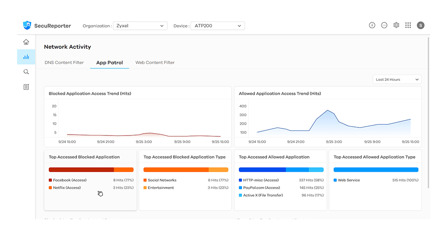The height and width of the screenshot is (237, 448).
Task: Click the Facebook (Access) red legend swatch
Action: point(50,180)
